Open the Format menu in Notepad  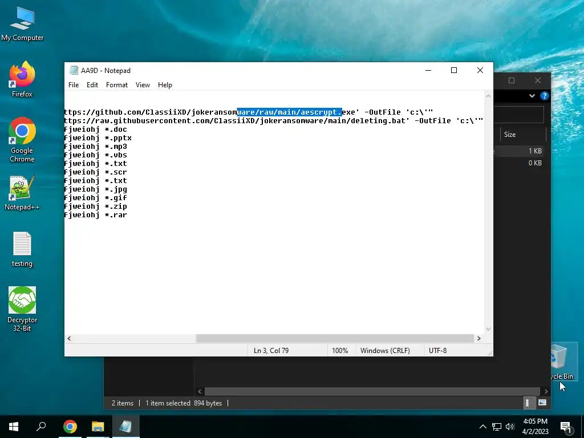(x=116, y=85)
